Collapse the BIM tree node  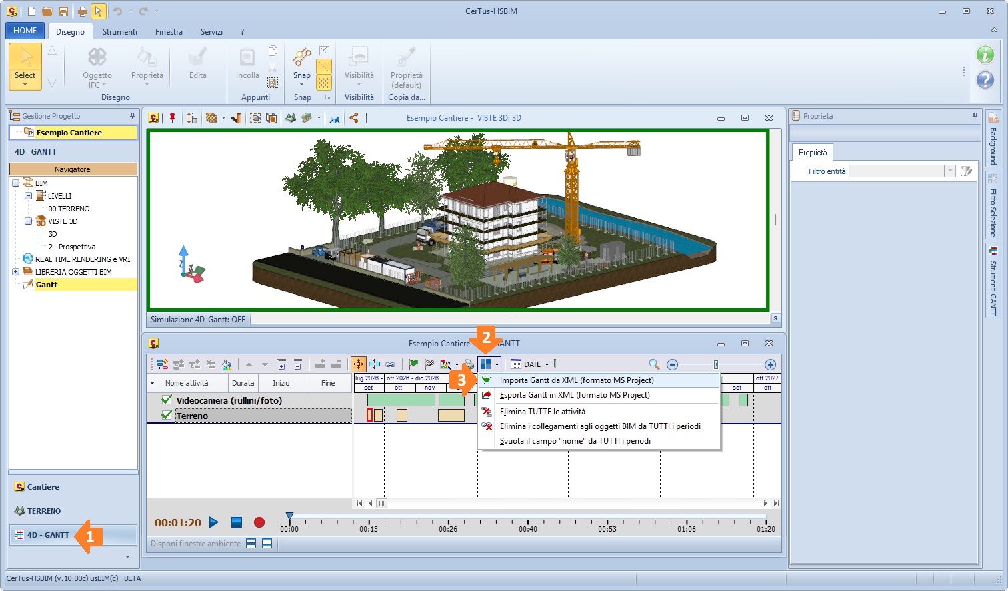click(15, 183)
